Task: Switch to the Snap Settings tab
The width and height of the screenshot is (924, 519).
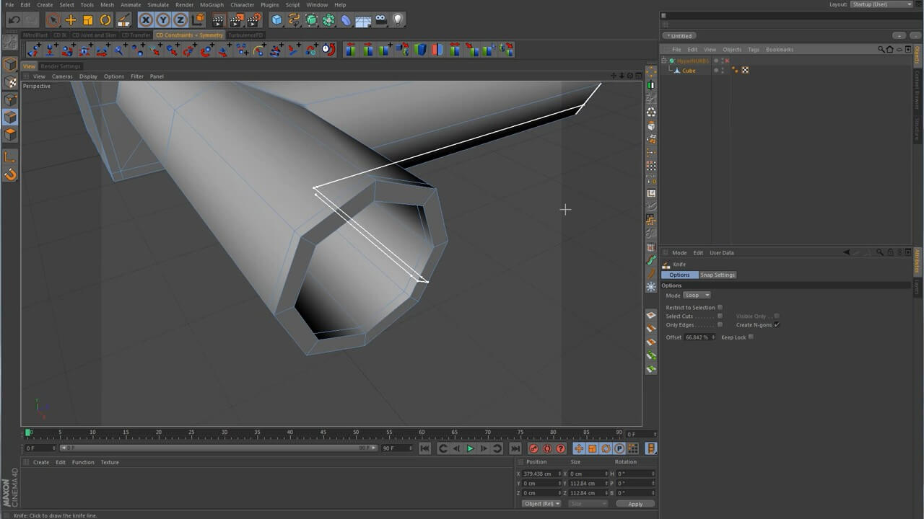Action: (x=717, y=275)
